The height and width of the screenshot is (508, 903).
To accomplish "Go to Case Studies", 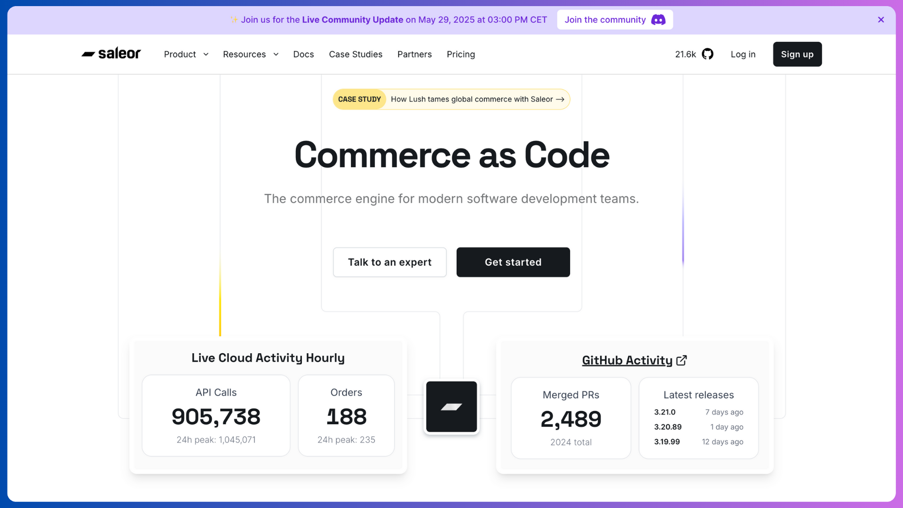I will (x=356, y=54).
